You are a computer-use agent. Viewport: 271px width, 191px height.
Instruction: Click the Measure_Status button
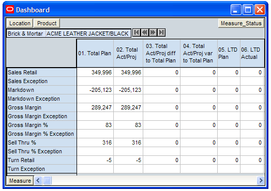241,23
